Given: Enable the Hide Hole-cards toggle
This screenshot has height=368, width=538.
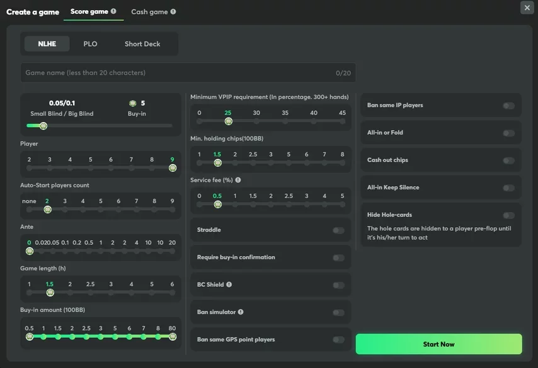Looking at the screenshot, I should (x=508, y=215).
